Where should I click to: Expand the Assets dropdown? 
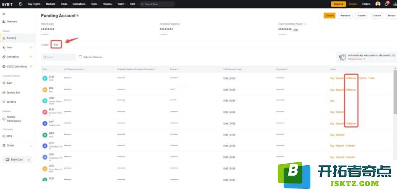click(353, 4)
